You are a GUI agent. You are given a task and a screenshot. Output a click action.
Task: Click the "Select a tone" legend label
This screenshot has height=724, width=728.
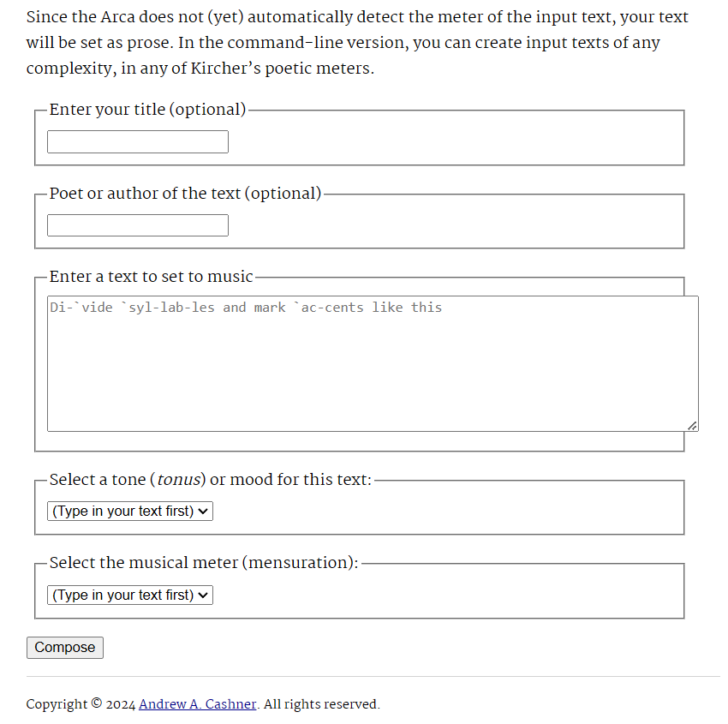[x=210, y=480]
